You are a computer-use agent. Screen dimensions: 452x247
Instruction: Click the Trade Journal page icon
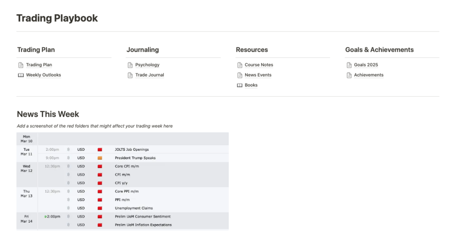pyautogui.click(x=130, y=75)
